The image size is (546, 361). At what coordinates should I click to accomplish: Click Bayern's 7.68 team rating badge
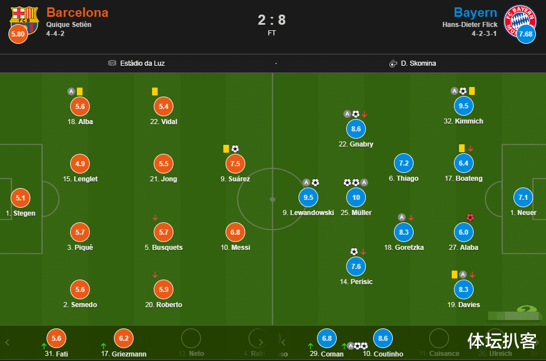[x=526, y=35]
